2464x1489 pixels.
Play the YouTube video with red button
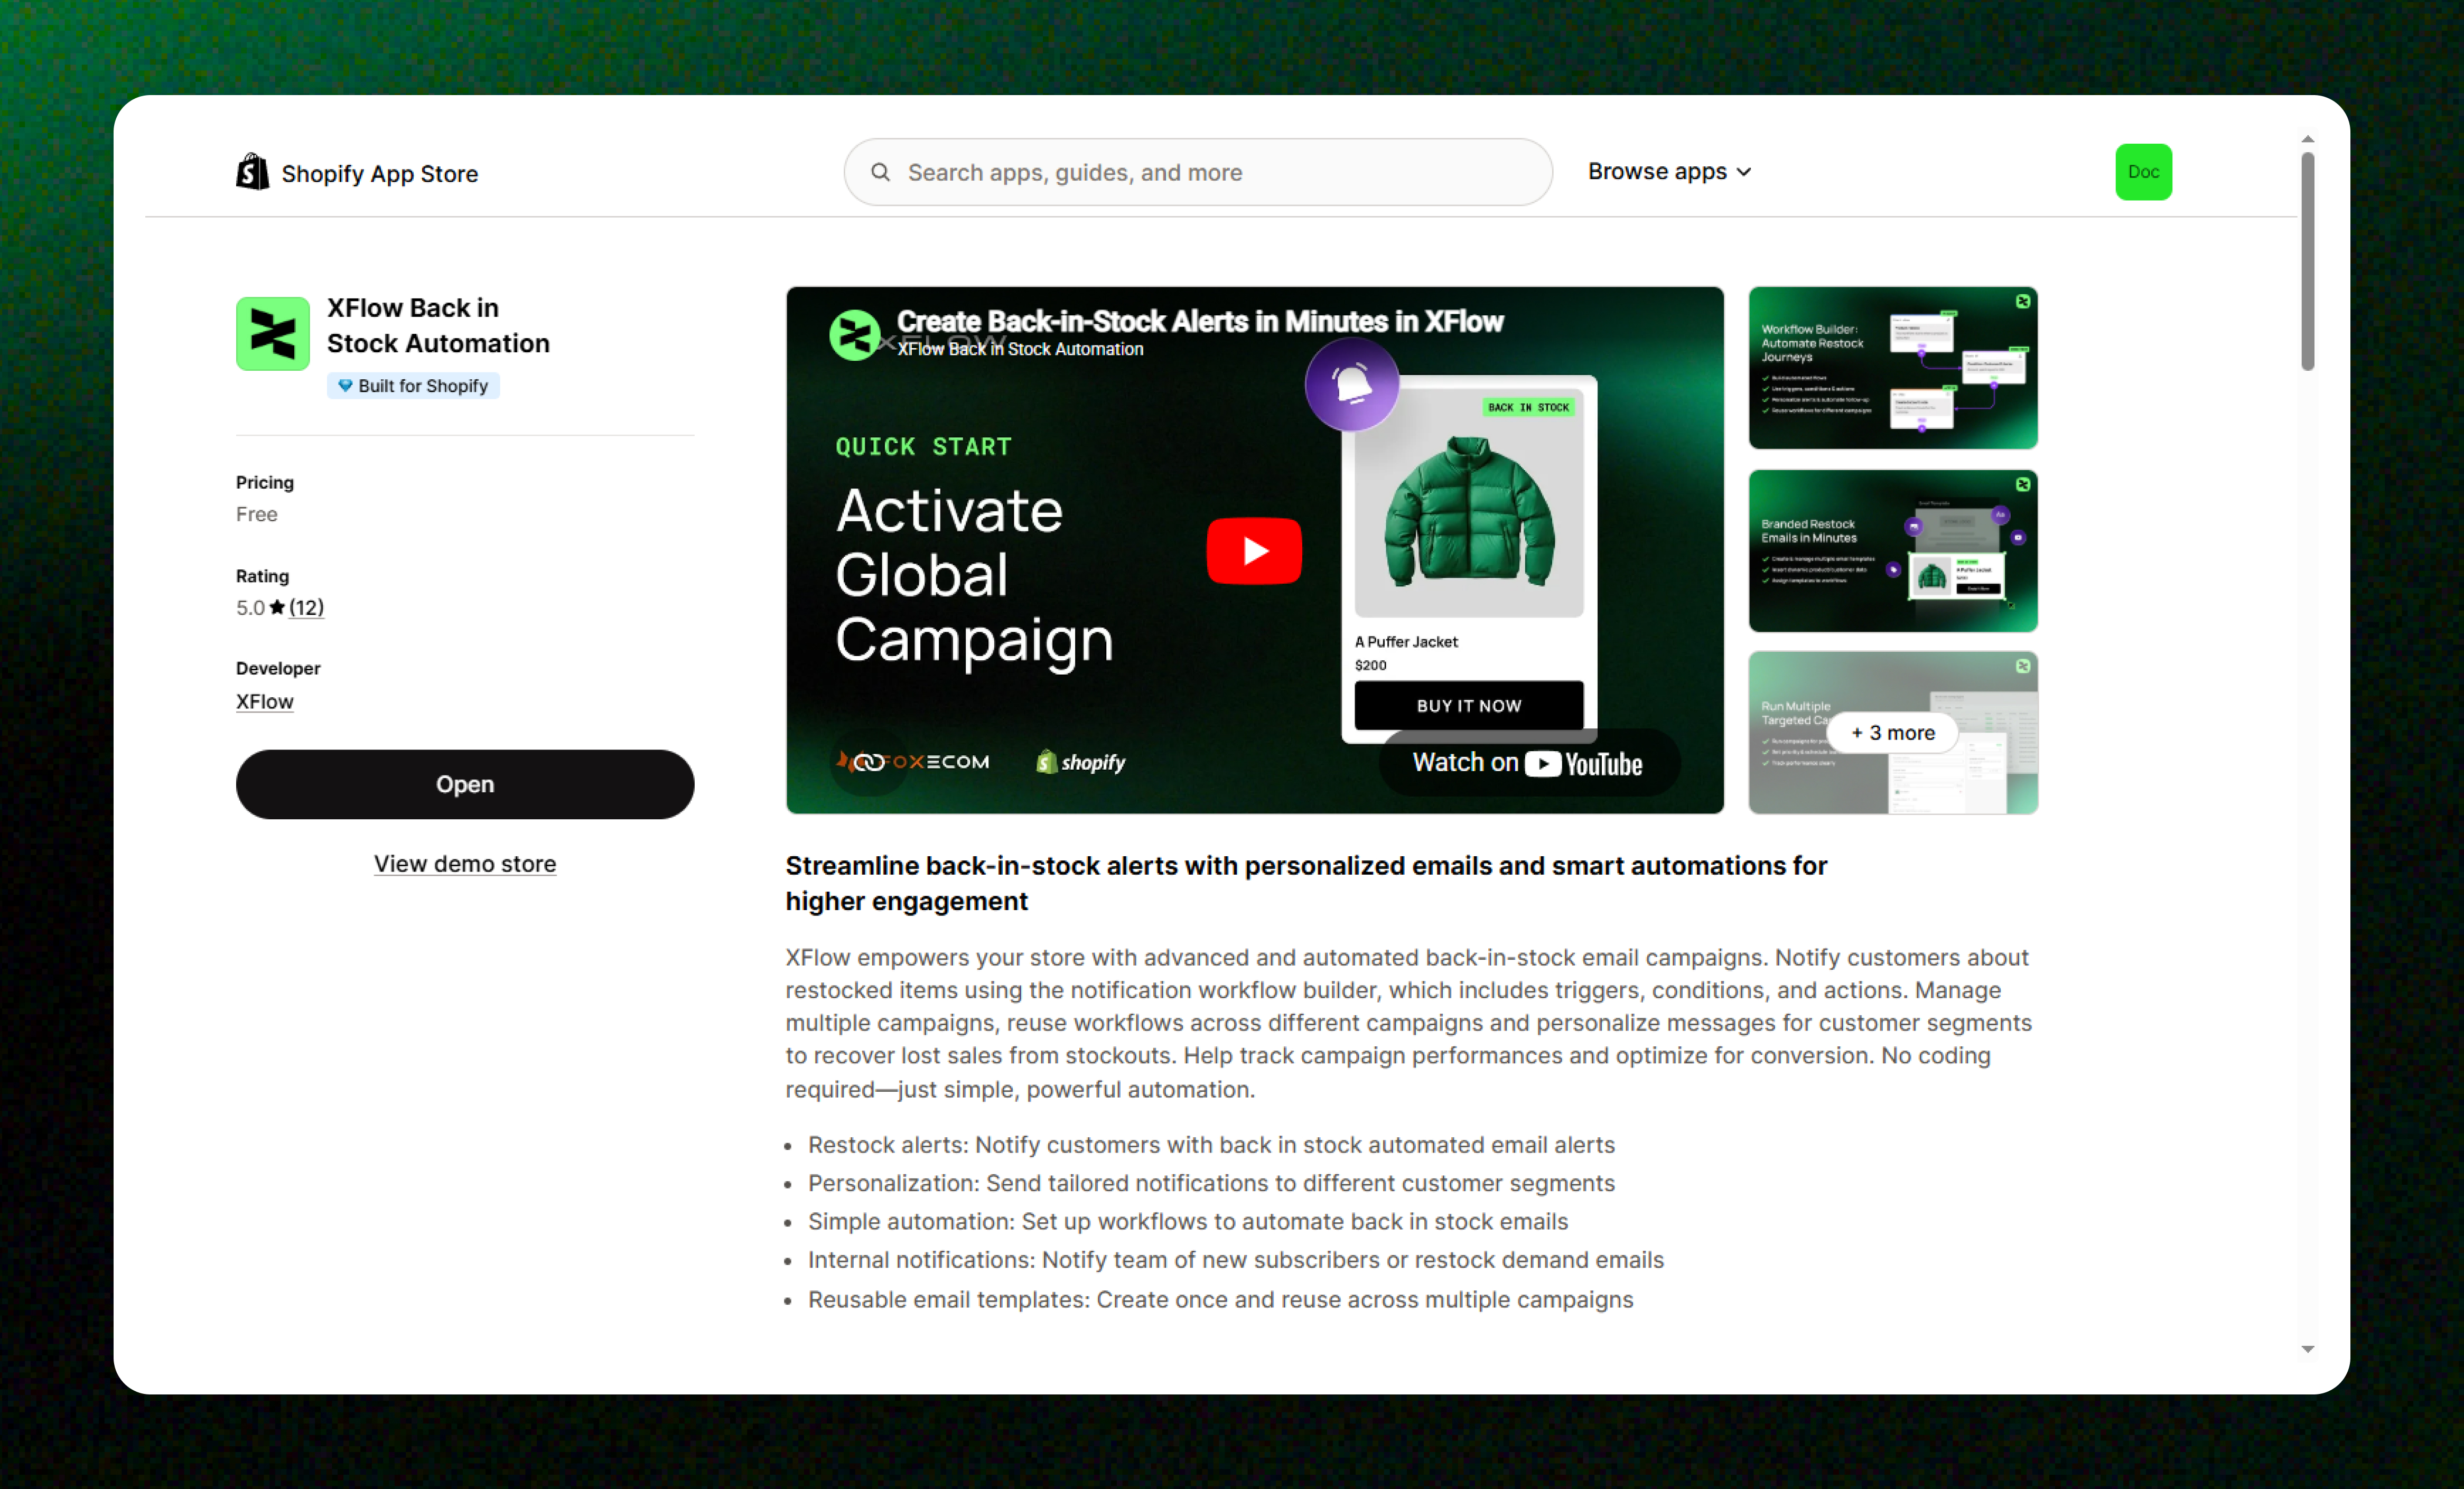pos(1254,550)
